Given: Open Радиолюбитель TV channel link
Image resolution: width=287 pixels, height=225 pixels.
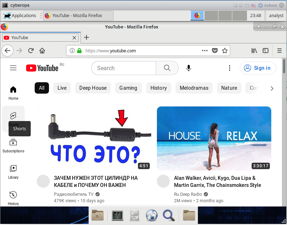Looking at the screenshot, I should (74, 194).
